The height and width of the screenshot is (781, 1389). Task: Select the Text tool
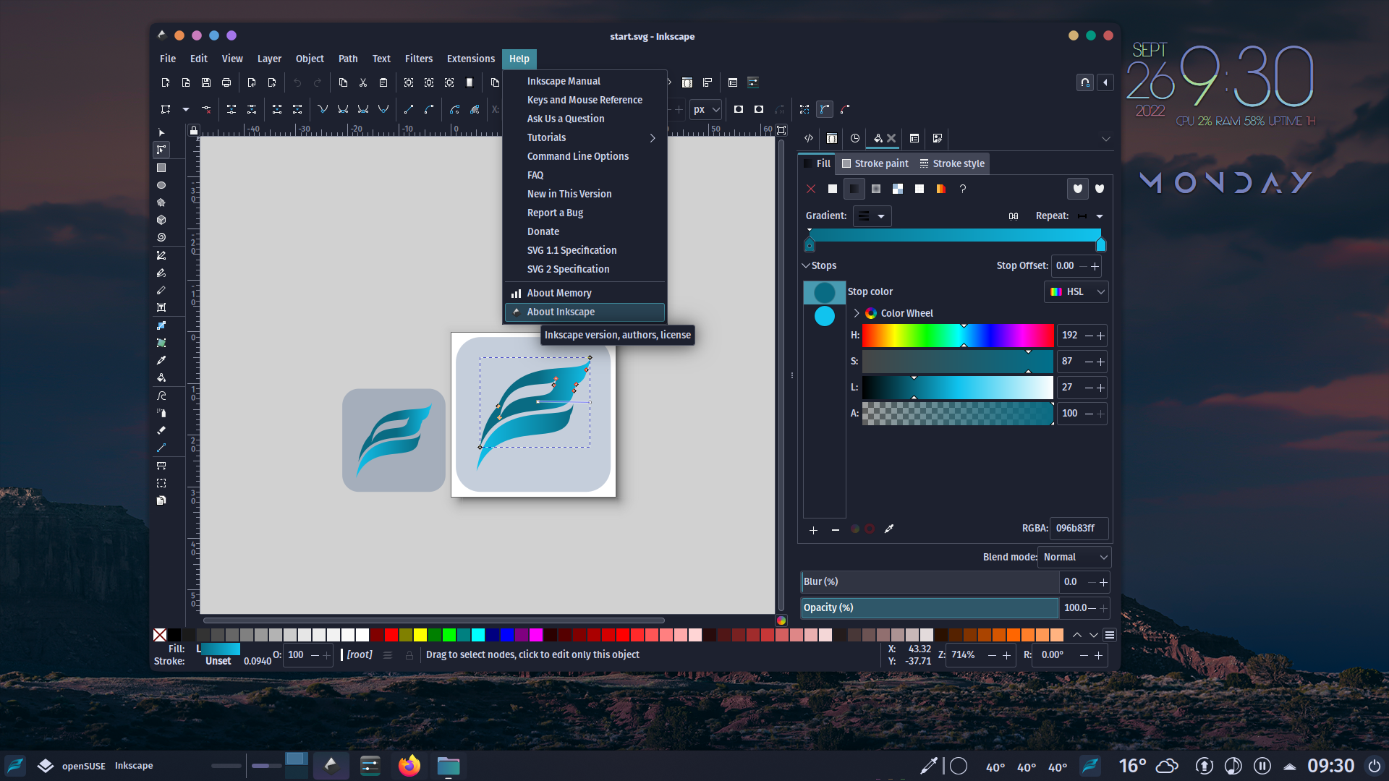(x=161, y=307)
